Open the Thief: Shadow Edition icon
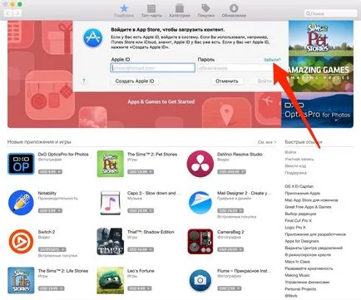This screenshot has width=361, height=300. [x=111, y=242]
